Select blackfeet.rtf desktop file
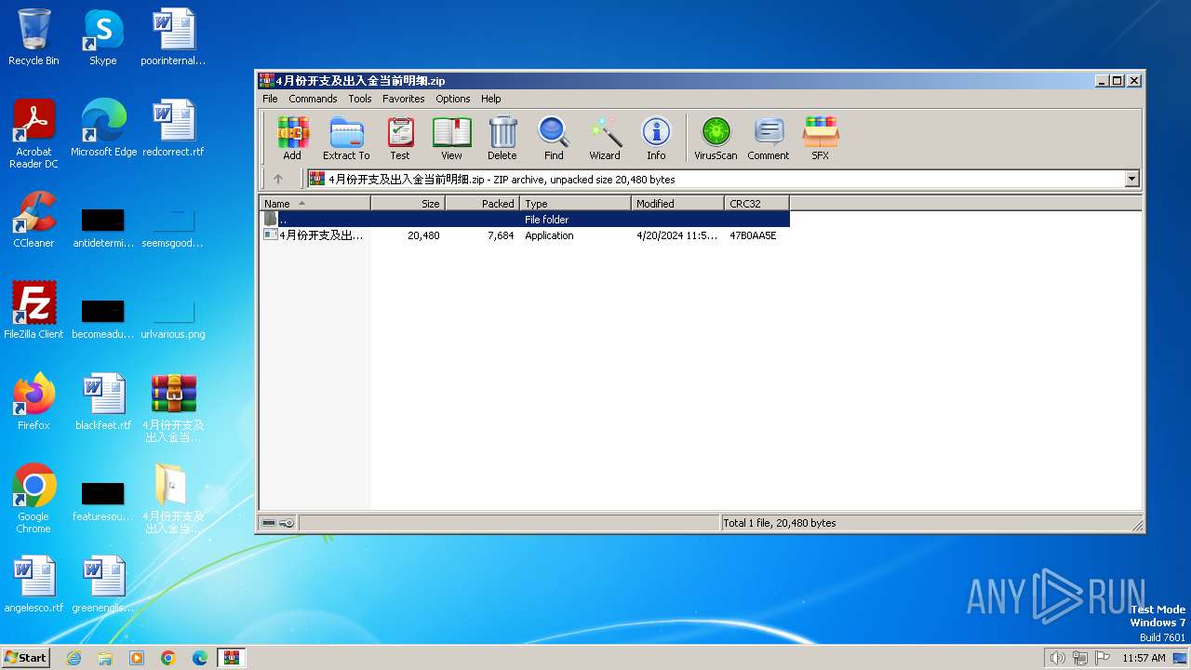1191x670 pixels. point(103,402)
